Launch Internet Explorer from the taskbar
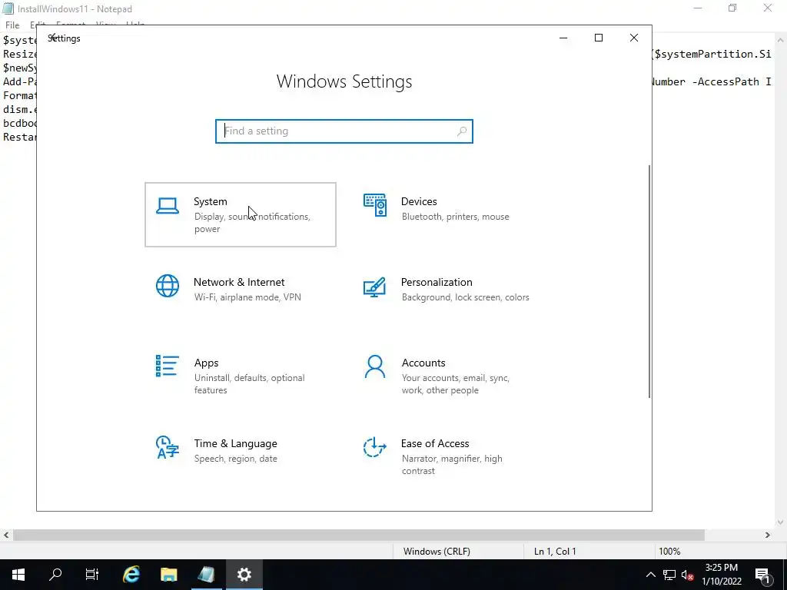The image size is (787, 590). (131, 575)
